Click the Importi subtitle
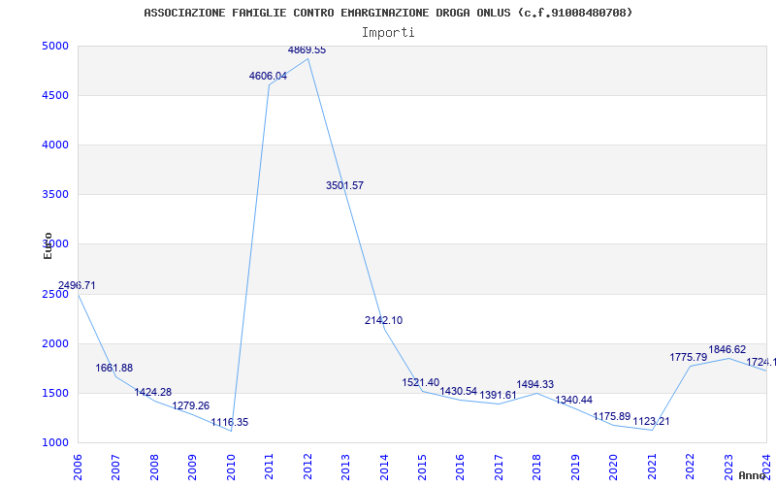Viewport: 776px width, 485px height. (388, 33)
